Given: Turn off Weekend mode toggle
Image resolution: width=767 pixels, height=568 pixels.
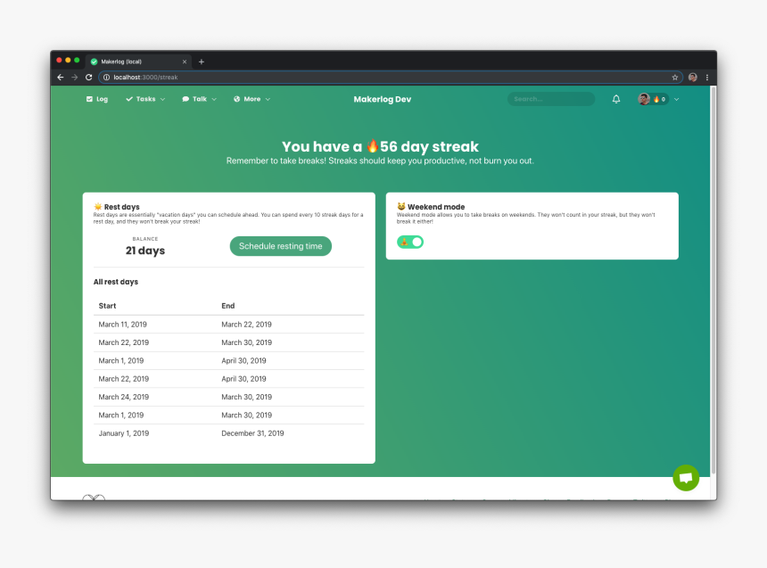Looking at the screenshot, I should [410, 242].
